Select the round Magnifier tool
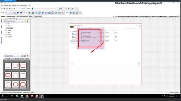Viewport: 181px width, 101px height. pyautogui.click(x=63, y=13)
